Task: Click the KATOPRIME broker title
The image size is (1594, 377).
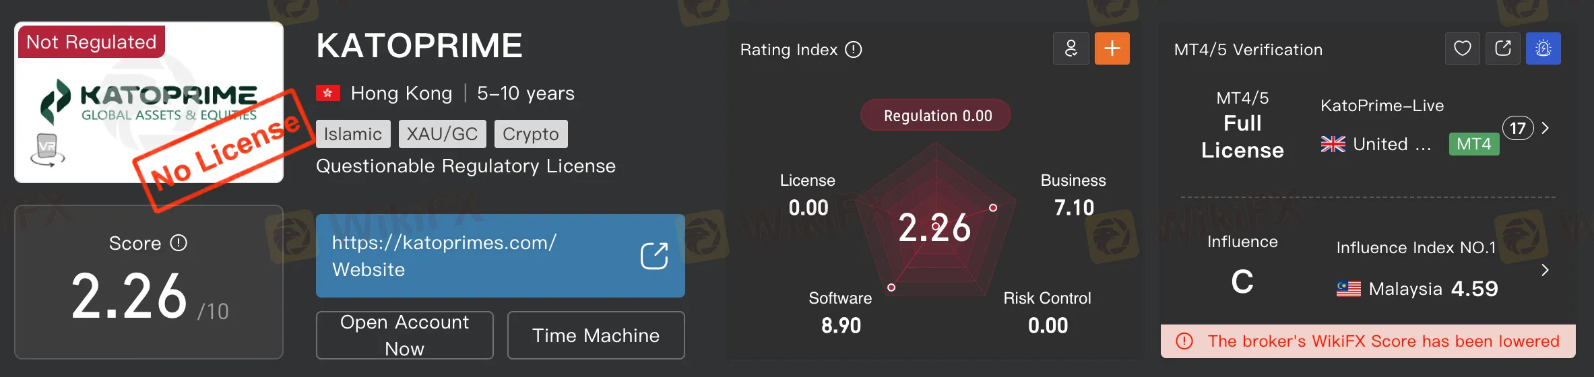Action: click(420, 46)
